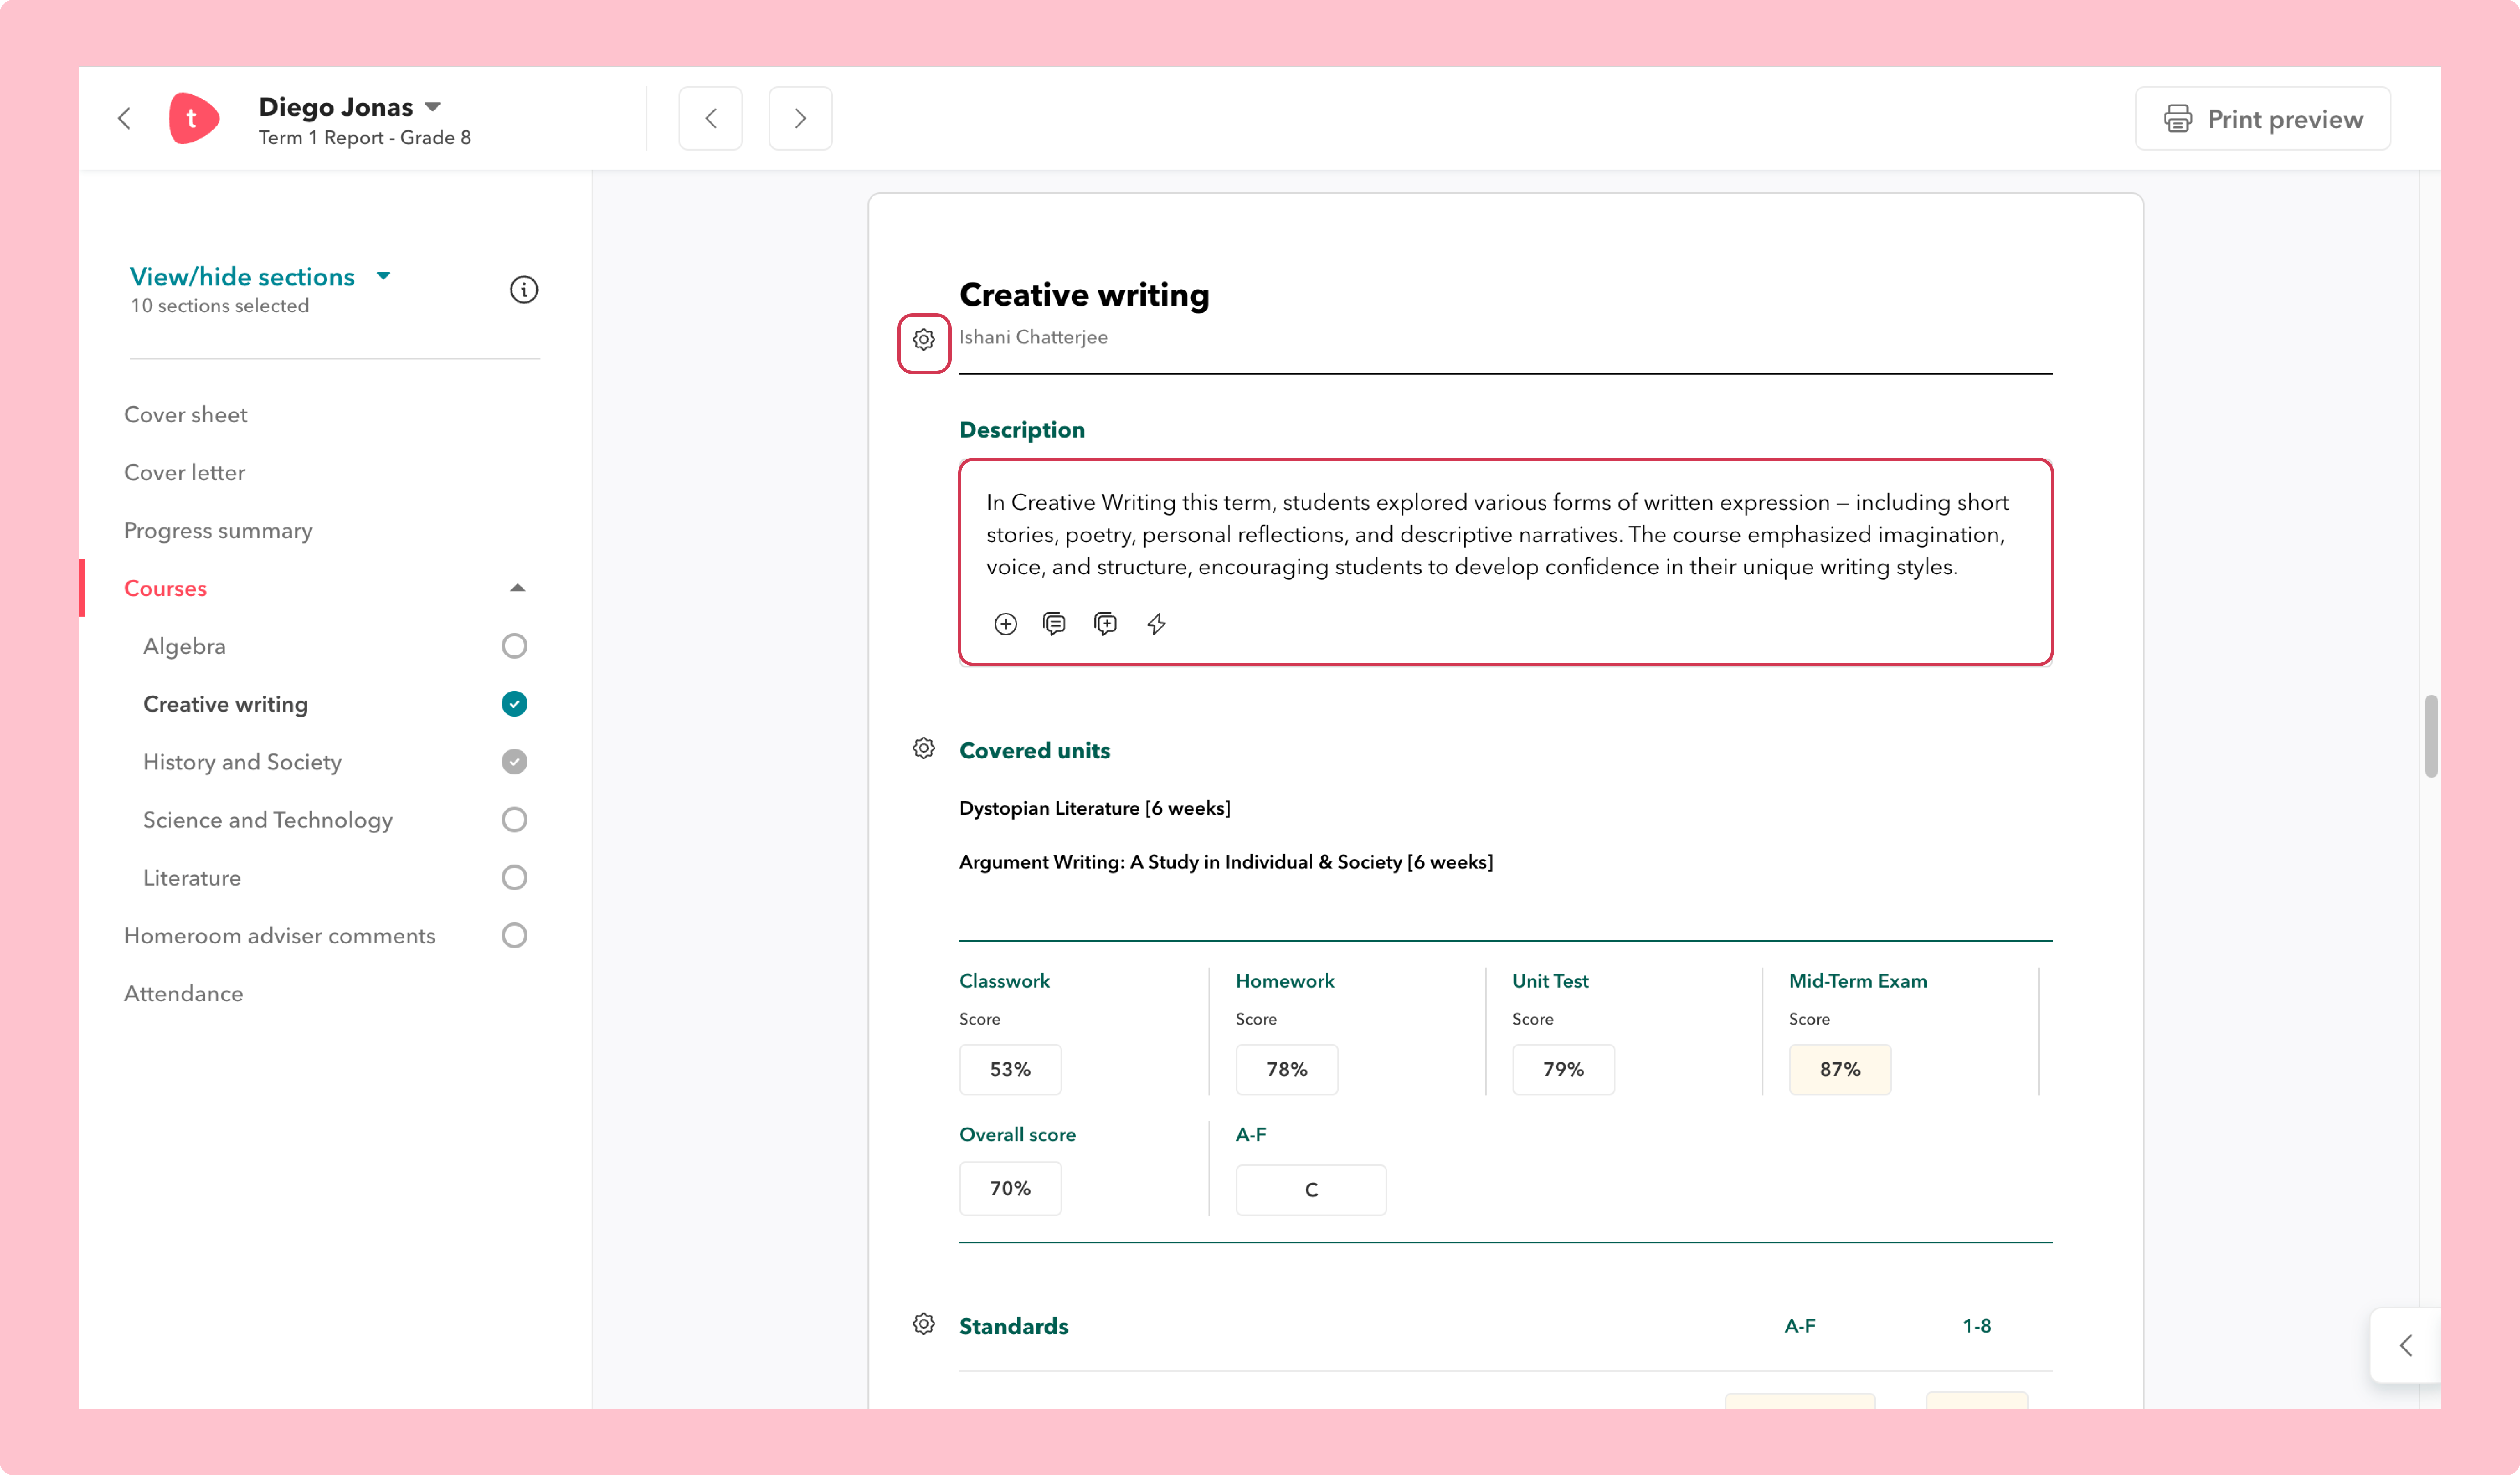Collapse the Courses section

(x=517, y=588)
